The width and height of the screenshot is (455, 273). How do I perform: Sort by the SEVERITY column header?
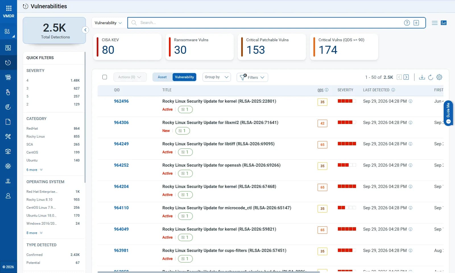pos(345,90)
